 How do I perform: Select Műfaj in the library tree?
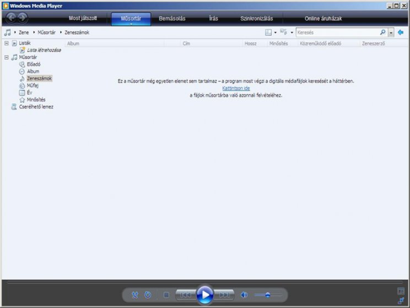[x=33, y=86]
